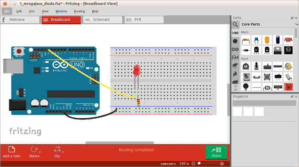Choose the diode part icon
Screen dimensions: 299x167
tap(246, 50)
